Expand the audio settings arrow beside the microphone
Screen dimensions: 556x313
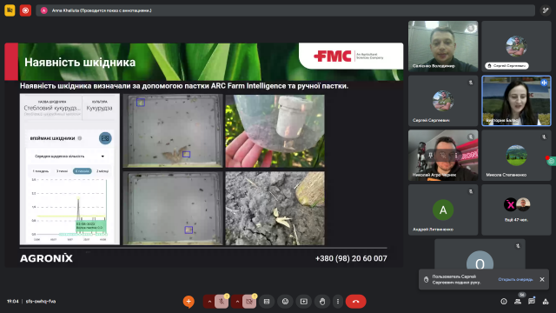pyautogui.click(x=209, y=302)
